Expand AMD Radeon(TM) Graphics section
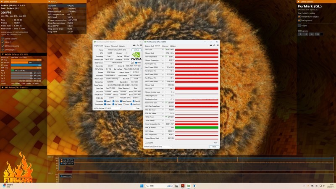 [3, 87]
